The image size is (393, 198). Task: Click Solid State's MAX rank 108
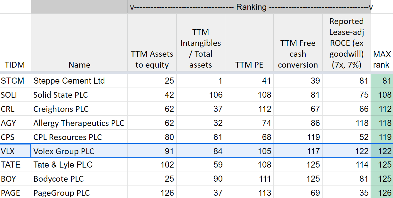pyautogui.click(x=382, y=95)
